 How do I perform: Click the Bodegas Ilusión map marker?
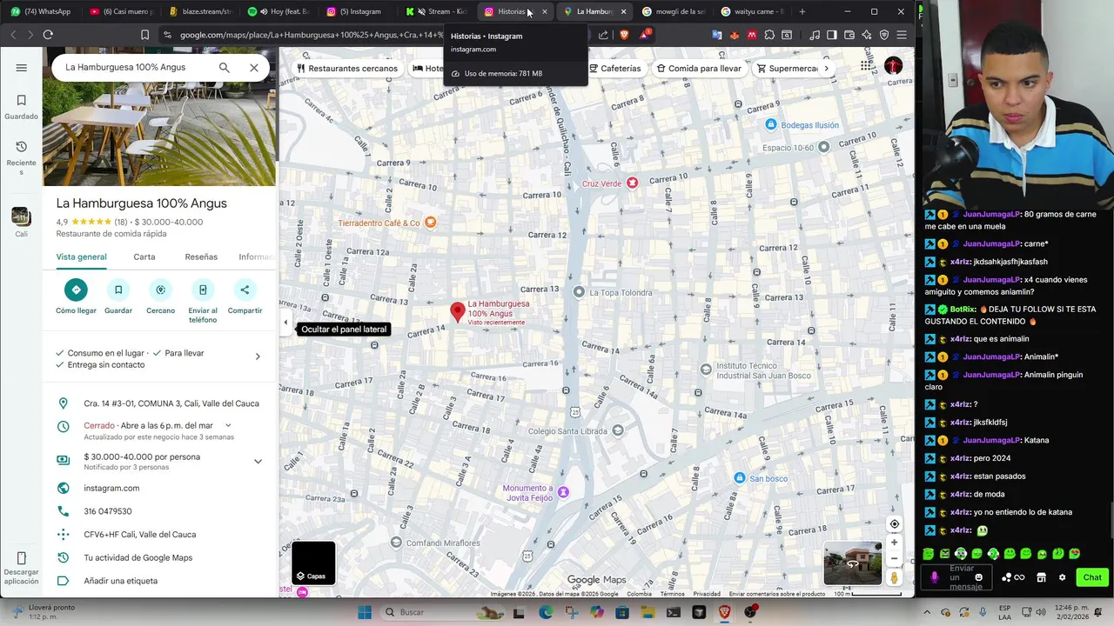(770, 124)
